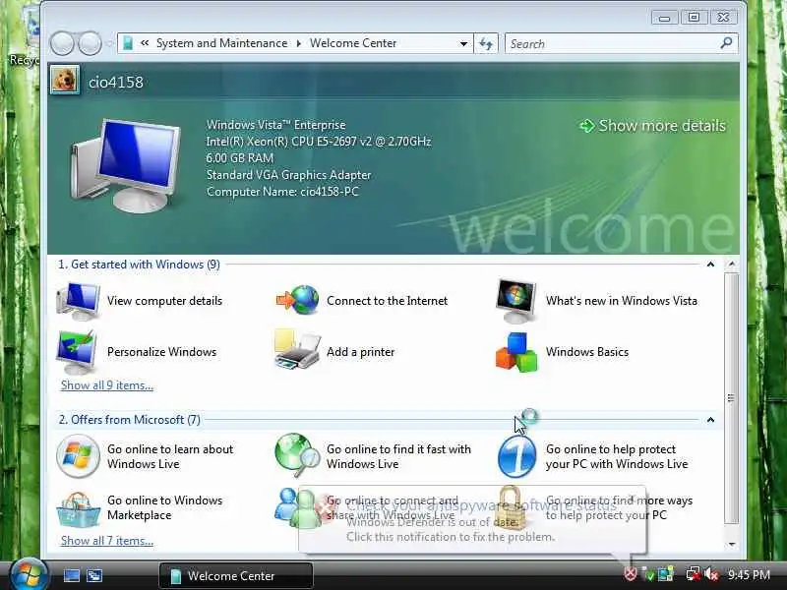The height and width of the screenshot is (590, 787).
Task: Click the Windows Vista Enterprise text
Action: pos(276,125)
